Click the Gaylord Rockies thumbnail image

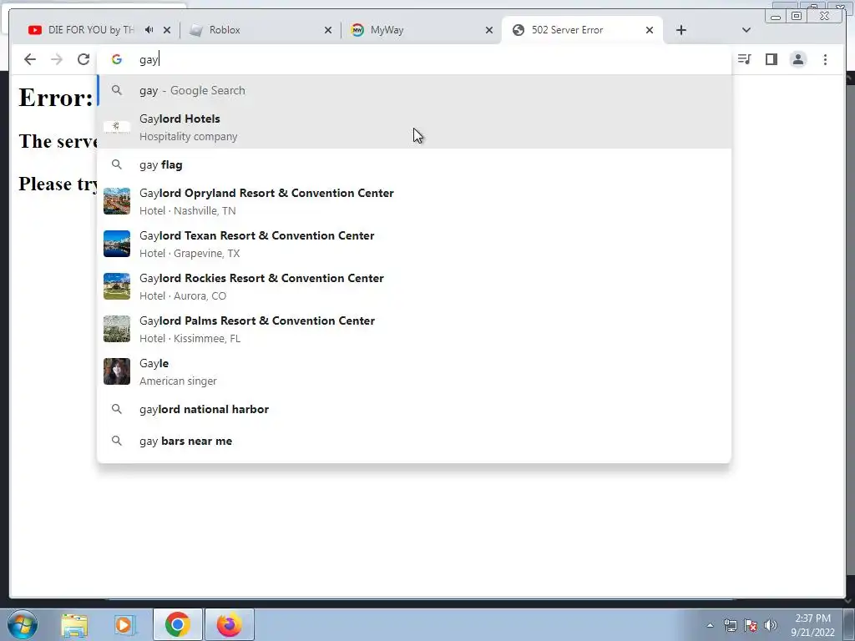click(x=117, y=286)
